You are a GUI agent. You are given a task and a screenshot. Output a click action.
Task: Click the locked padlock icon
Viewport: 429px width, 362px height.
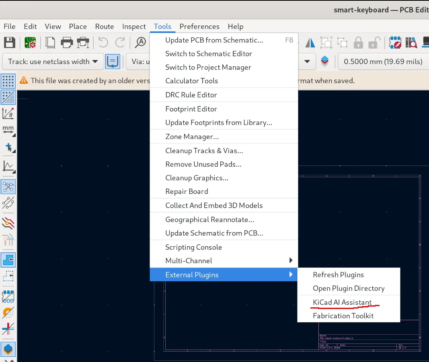[x=358, y=43]
